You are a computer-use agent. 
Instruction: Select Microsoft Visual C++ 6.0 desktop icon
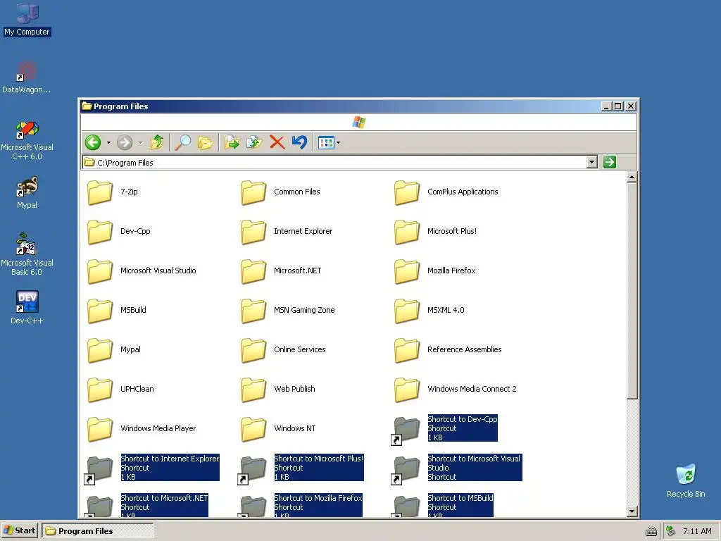pos(27,141)
